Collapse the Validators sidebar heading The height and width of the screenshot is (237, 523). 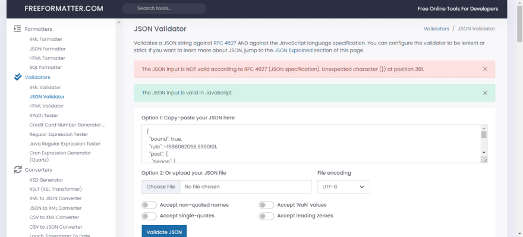click(37, 77)
